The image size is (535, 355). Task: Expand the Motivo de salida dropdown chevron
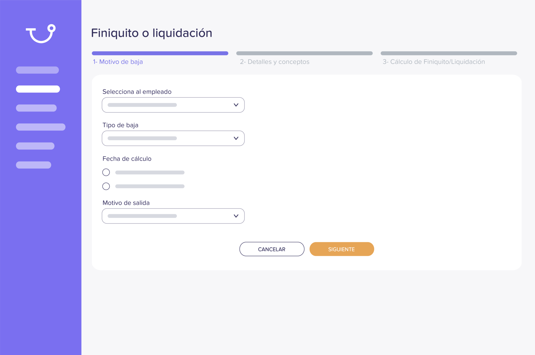(236, 216)
